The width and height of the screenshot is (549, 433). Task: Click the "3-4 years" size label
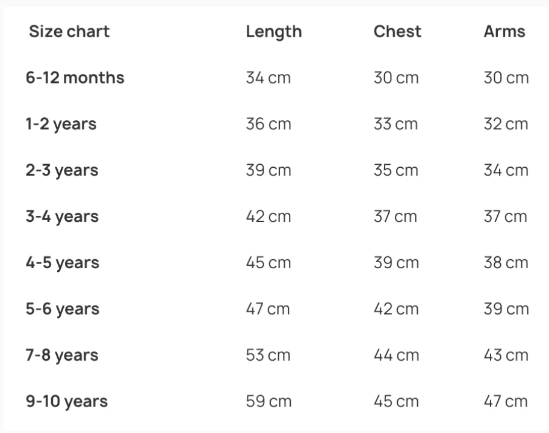pyautogui.click(x=62, y=216)
